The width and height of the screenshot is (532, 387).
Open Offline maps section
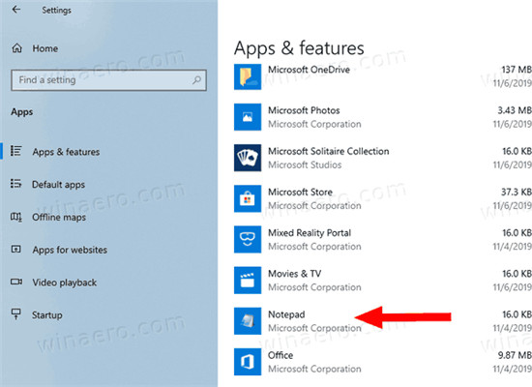[59, 217]
